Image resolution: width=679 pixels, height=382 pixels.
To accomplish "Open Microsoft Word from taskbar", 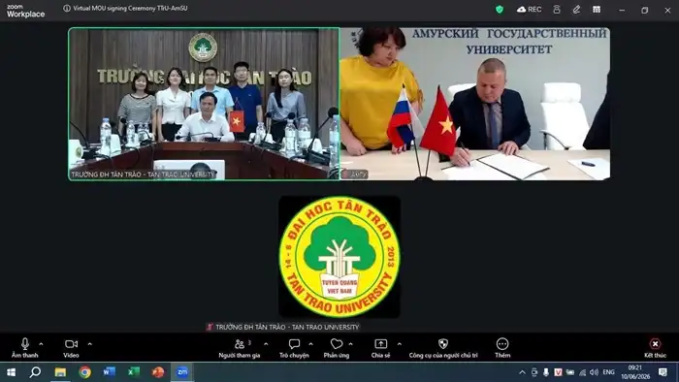I will [109, 372].
